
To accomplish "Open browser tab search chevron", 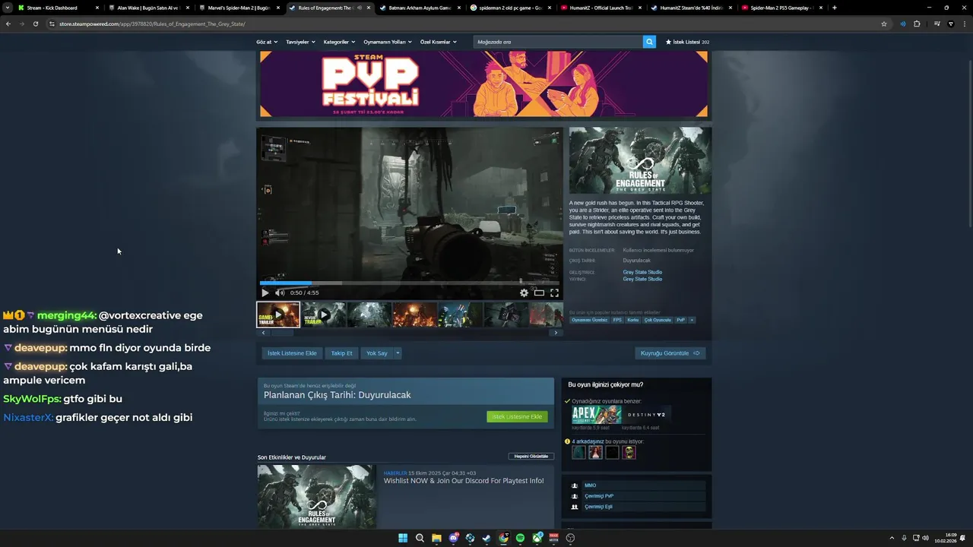I will (8, 8).
